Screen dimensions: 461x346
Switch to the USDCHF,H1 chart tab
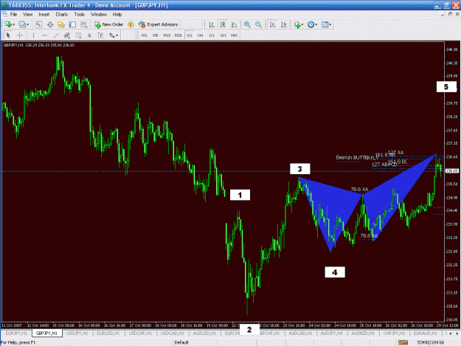140,333
